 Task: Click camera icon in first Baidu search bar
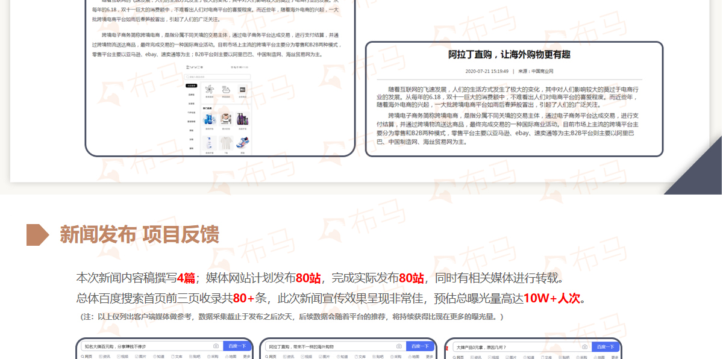click(x=216, y=346)
